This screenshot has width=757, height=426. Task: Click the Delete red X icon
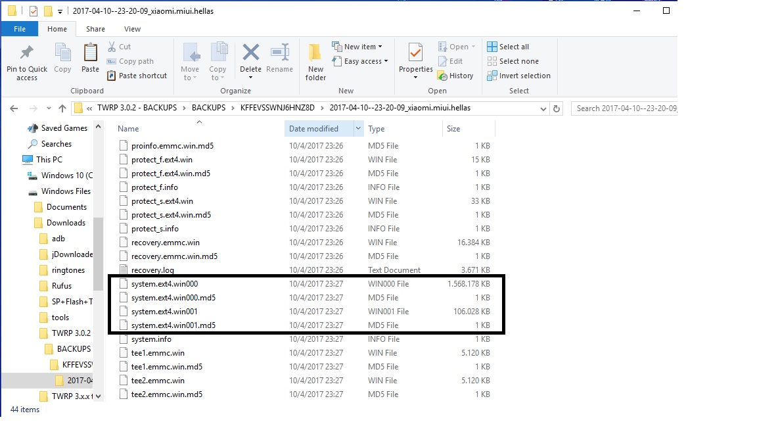click(x=250, y=53)
